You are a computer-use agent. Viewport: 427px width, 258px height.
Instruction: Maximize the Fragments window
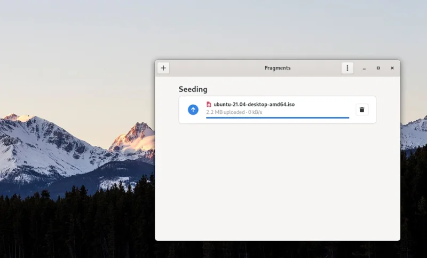pyautogui.click(x=378, y=68)
